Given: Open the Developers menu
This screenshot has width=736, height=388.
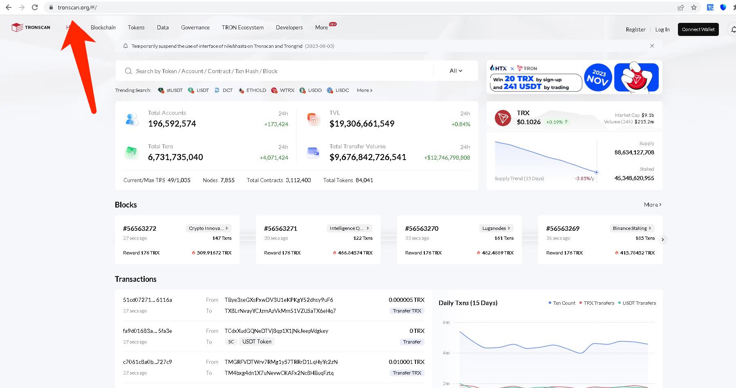Looking at the screenshot, I should click(x=289, y=27).
